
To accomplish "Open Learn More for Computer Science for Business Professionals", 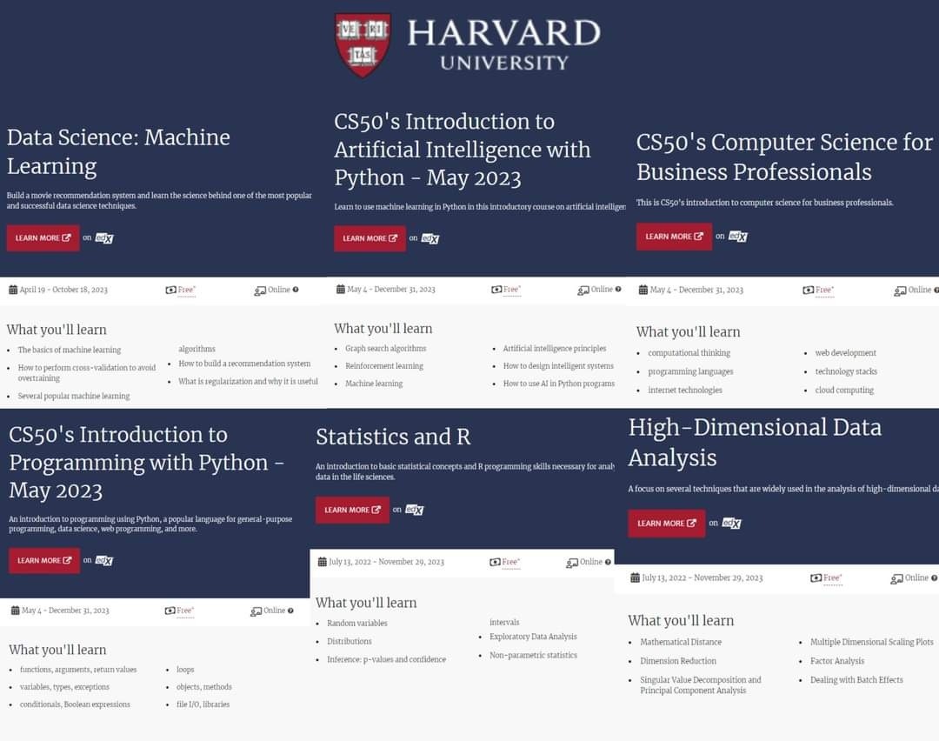I will tap(675, 237).
